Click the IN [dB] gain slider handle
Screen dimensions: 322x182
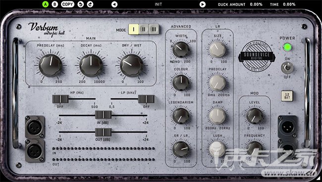pyautogui.click(x=104, y=115)
